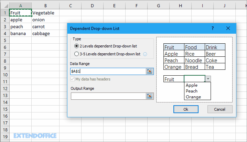Select column B header

click(x=46, y=6)
